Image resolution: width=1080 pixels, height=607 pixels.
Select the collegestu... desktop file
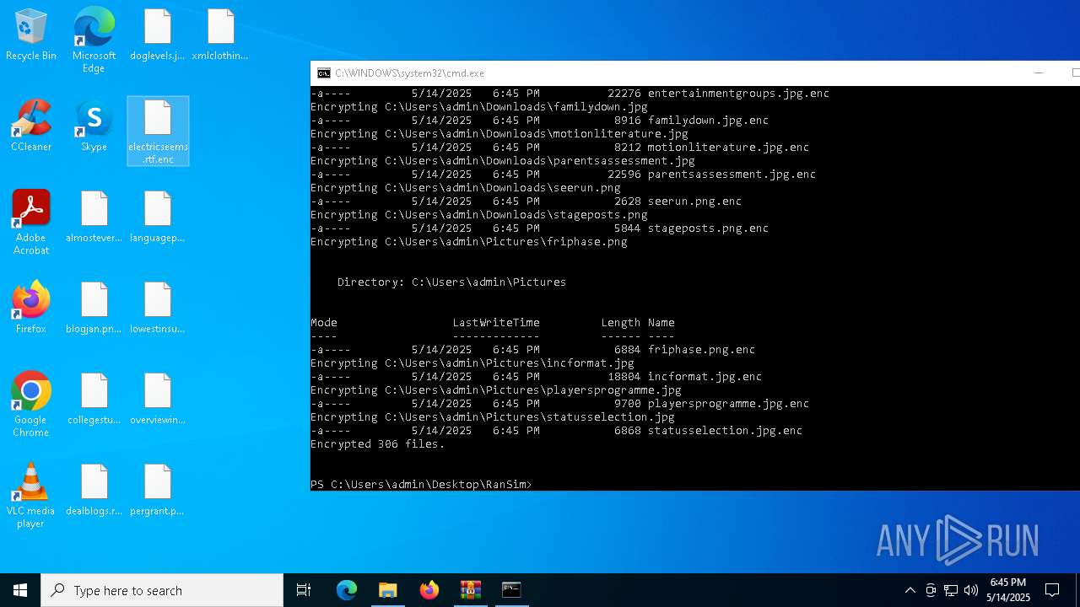(x=94, y=400)
